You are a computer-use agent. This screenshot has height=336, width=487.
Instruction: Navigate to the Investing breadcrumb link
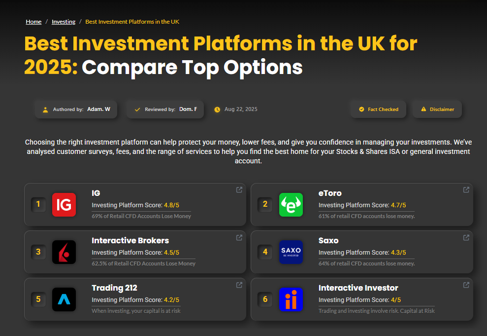tap(64, 22)
